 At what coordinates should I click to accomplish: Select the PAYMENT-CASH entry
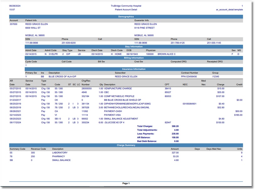(x=113, y=111)
